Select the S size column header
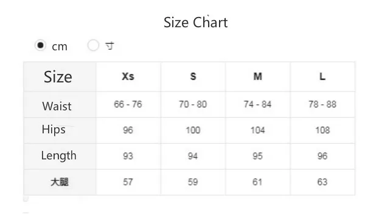The height and width of the screenshot is (220, 365). pyautogui.click(x=193, y=76)
